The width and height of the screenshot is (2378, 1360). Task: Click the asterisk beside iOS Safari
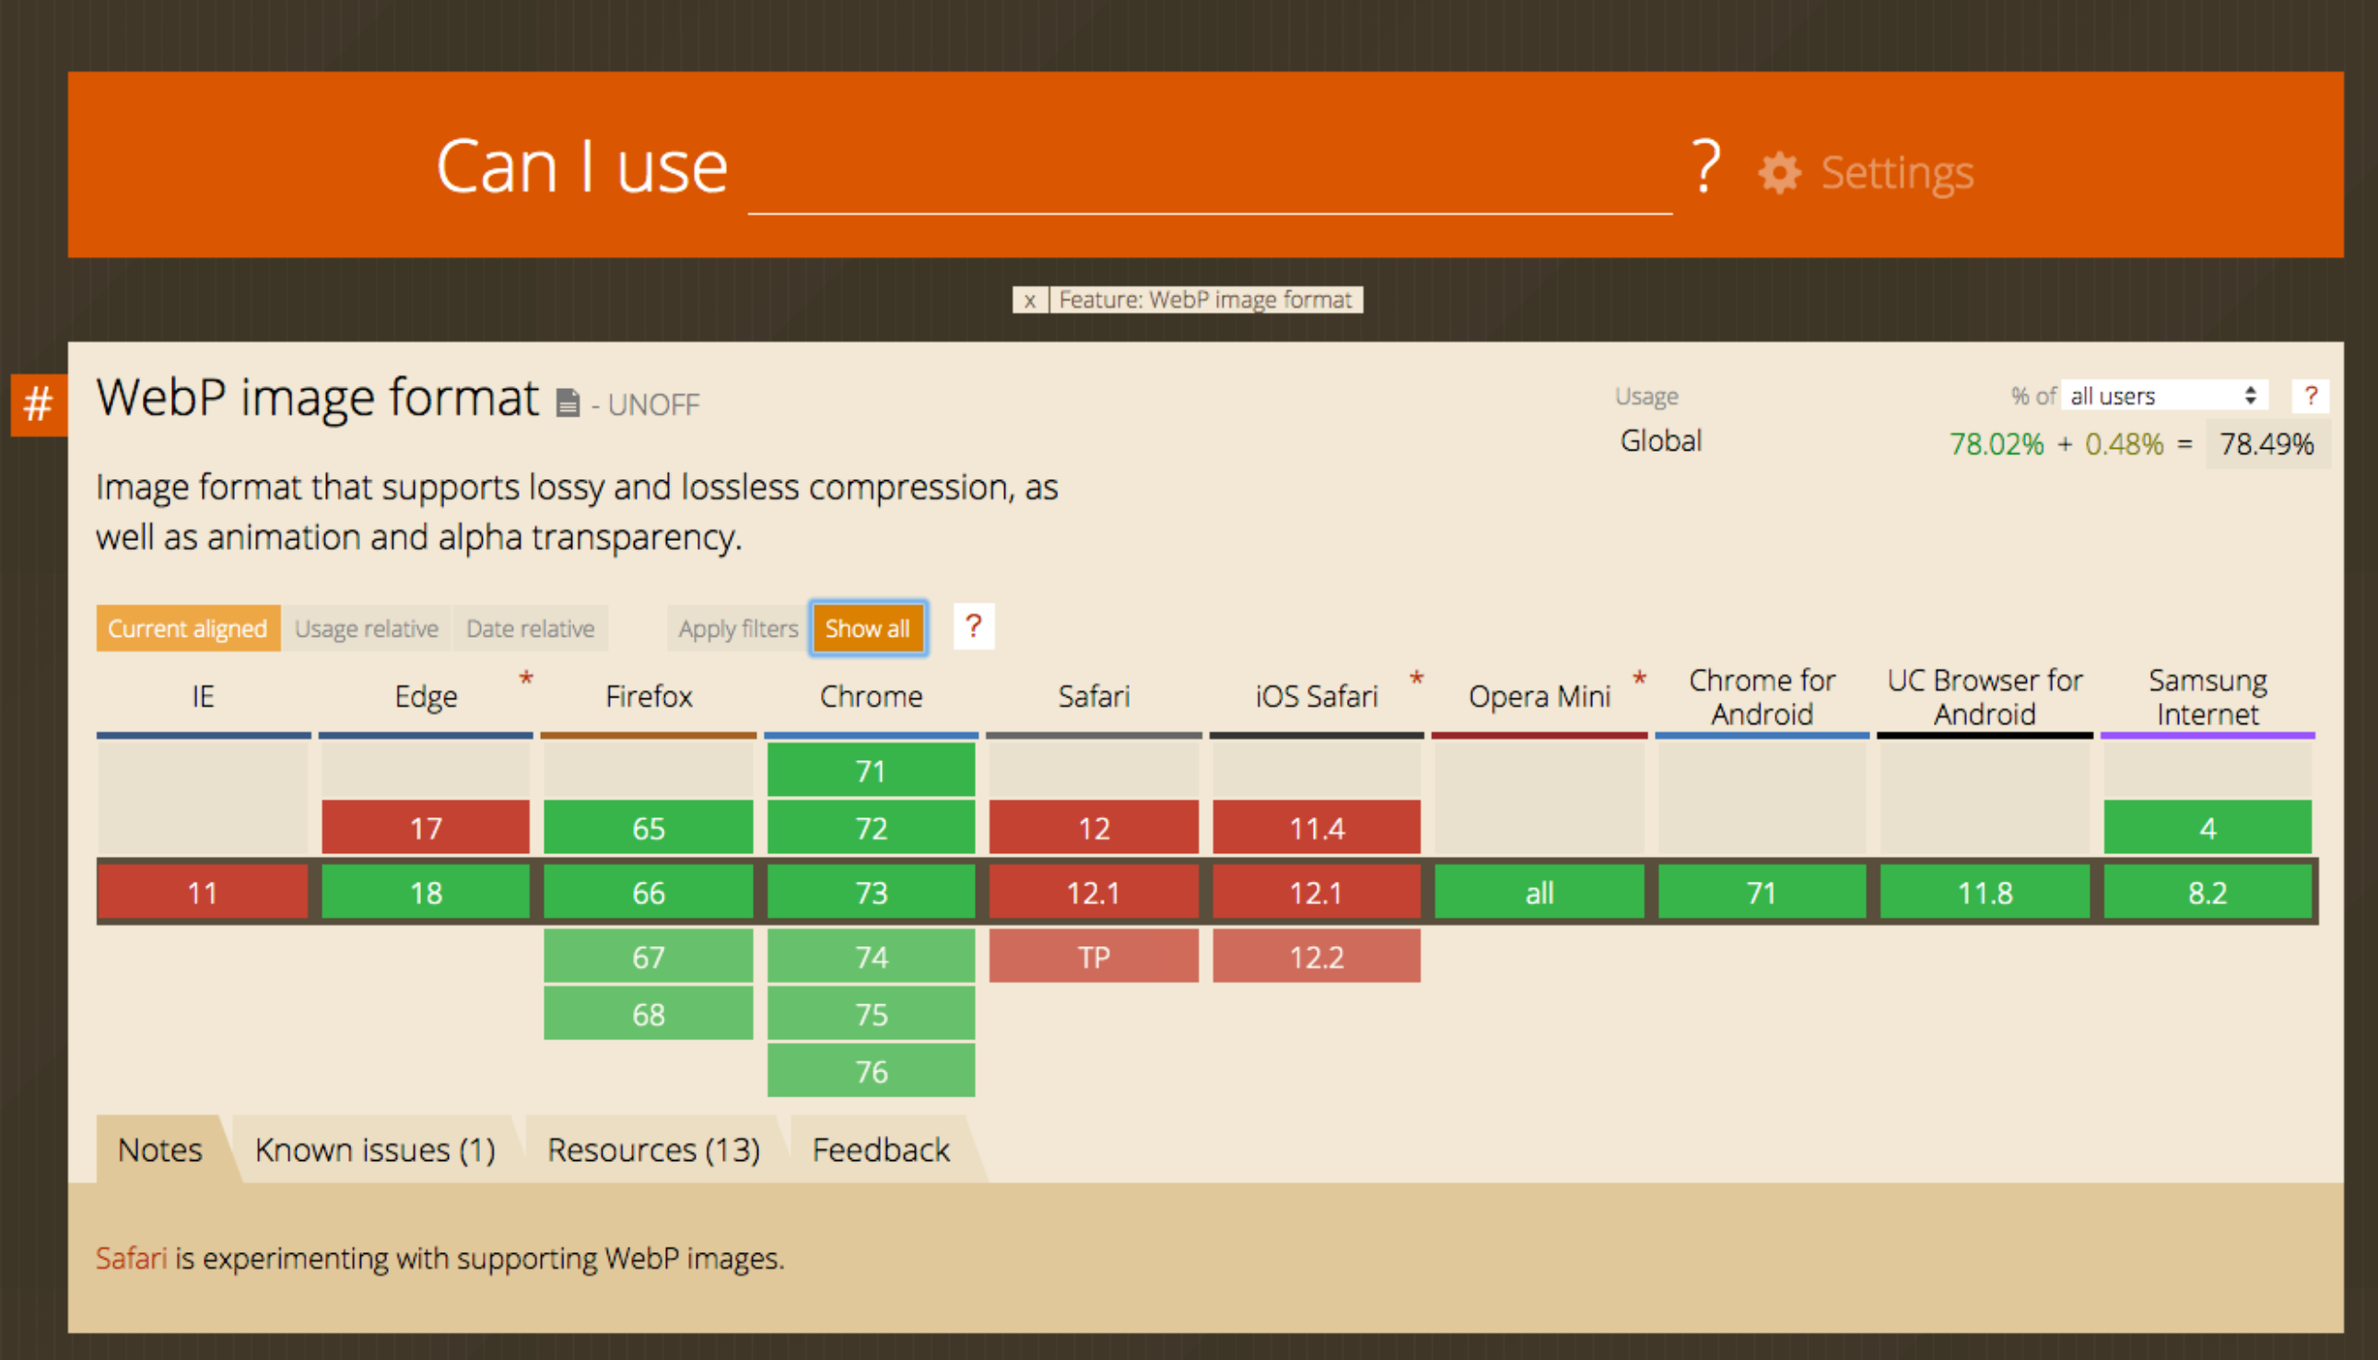1416,679
